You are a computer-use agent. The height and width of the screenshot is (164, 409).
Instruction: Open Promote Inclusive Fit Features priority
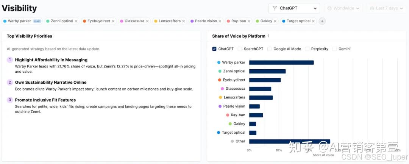(x=45, y=100)
